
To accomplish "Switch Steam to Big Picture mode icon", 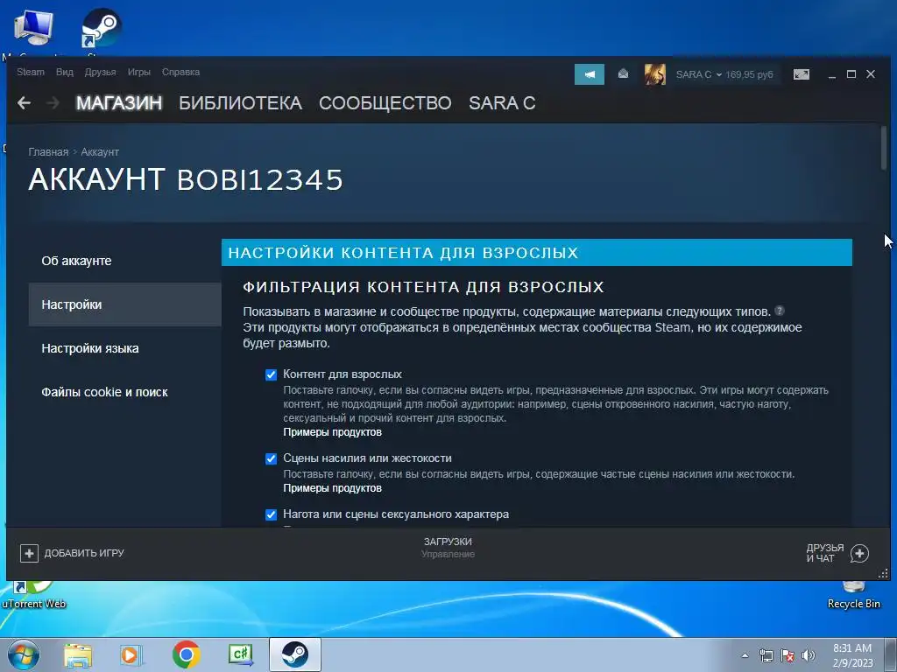I will [801, 74].
